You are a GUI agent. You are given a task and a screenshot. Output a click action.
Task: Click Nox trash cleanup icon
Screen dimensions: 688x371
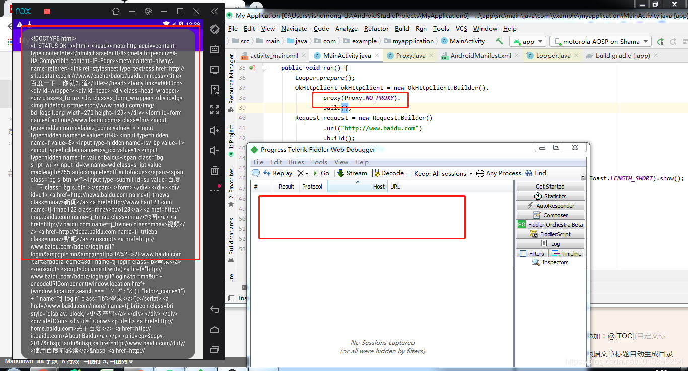(214, 170)
